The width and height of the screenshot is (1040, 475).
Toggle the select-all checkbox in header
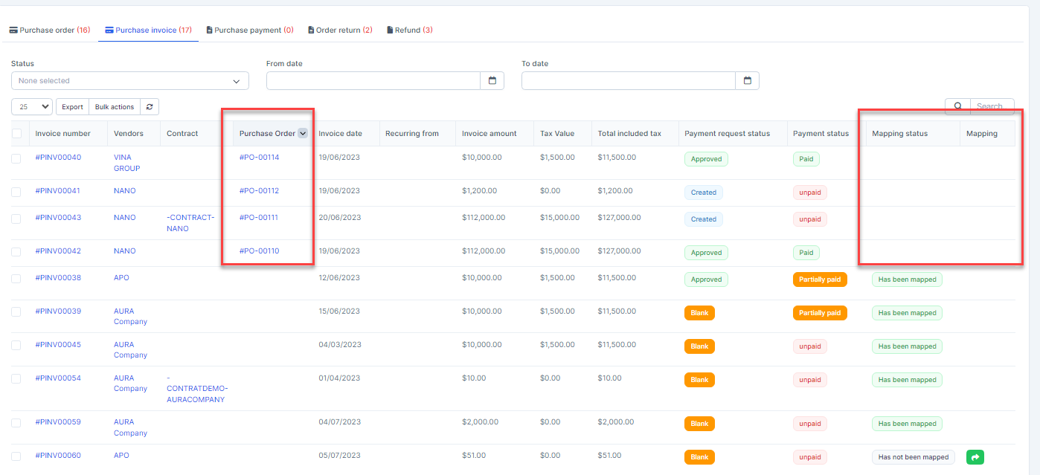click(x=17, y=134)
